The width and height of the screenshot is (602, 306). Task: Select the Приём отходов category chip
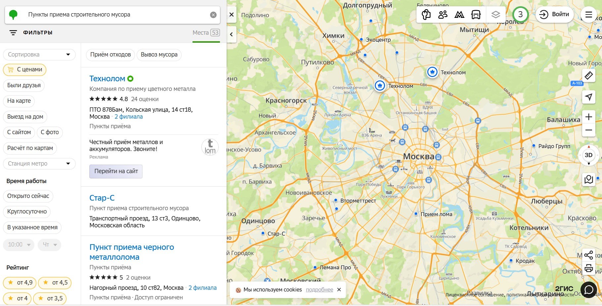[110, 55]
